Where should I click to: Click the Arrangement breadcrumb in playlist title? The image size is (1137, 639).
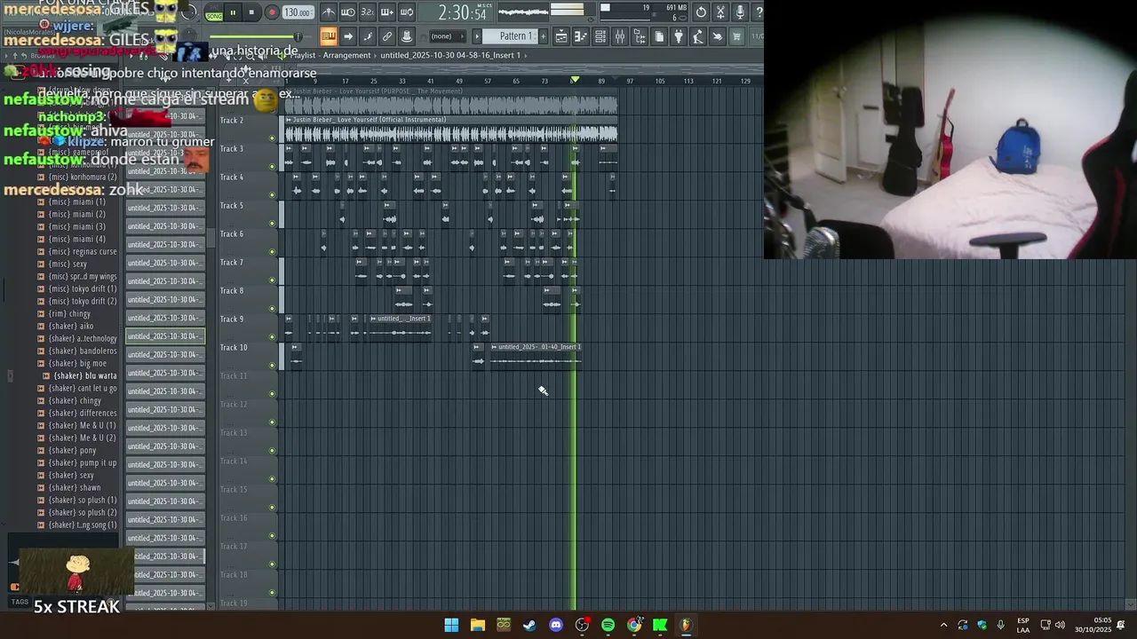pos(346,55)
